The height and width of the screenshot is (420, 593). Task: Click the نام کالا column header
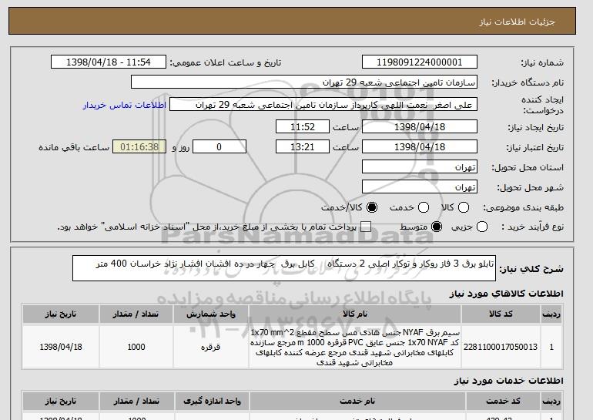(x=355, y=314)
